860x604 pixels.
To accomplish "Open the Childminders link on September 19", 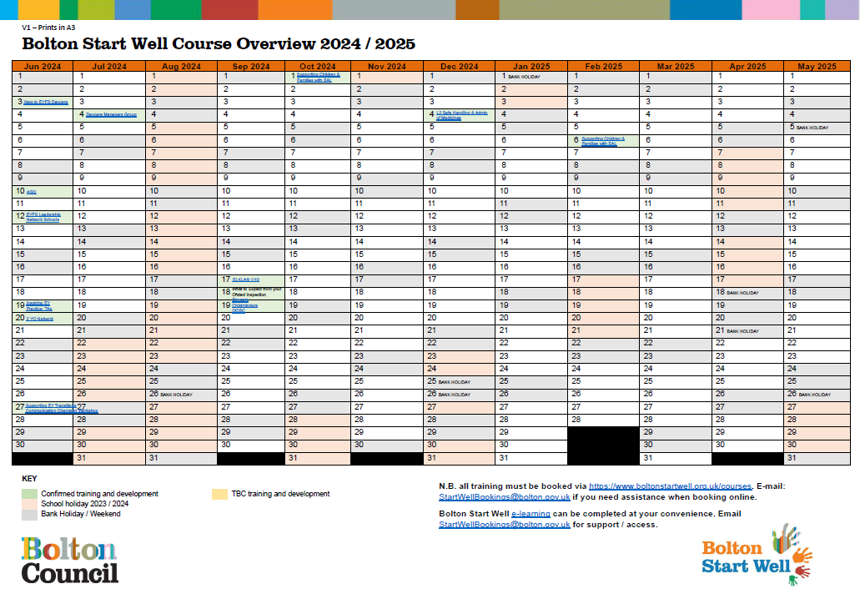I will [244, 305].
